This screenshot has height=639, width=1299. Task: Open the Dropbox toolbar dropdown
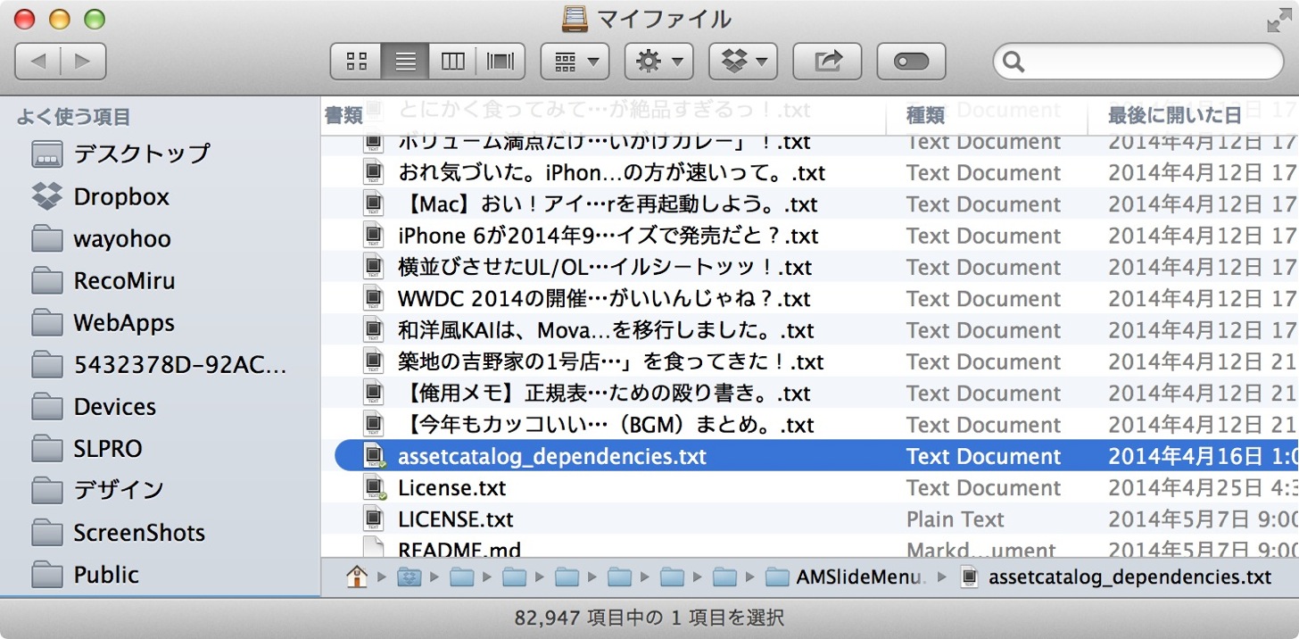point(743,62)
